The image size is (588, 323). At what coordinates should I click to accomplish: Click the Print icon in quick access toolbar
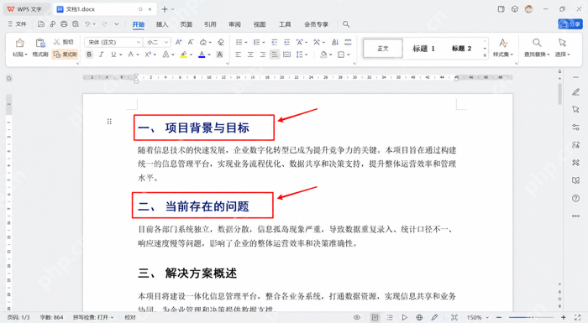click(64, 24)
